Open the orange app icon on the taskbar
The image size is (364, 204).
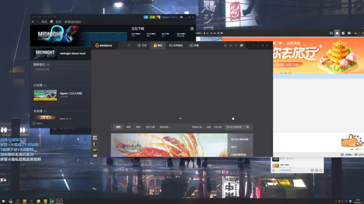click(25, 201)
